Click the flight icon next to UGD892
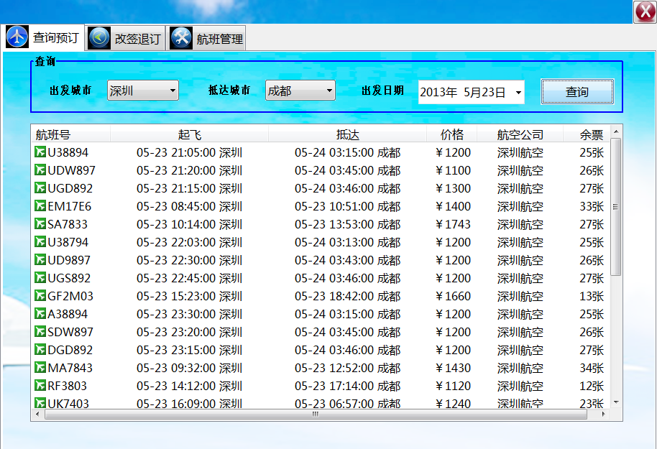The image size is (657, 449). point(40,188)
